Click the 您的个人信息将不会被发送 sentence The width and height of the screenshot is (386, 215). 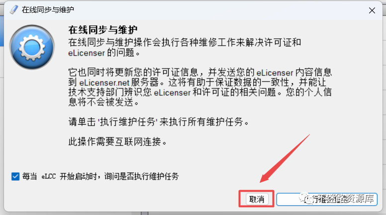200,97
